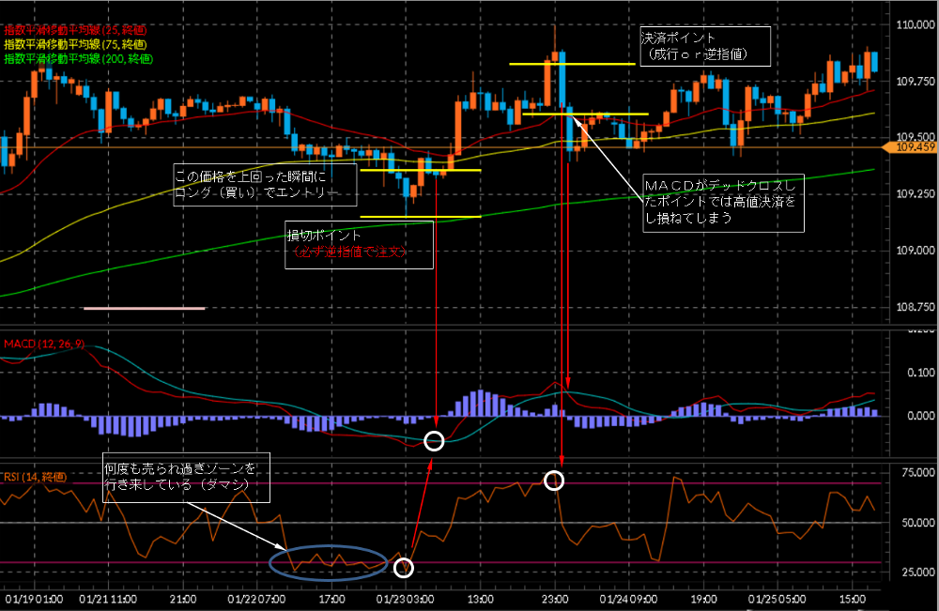Click the RSI (14, 終値) indicator label
Viewport: 939px width, 611px height.
[x=36, y=477]
